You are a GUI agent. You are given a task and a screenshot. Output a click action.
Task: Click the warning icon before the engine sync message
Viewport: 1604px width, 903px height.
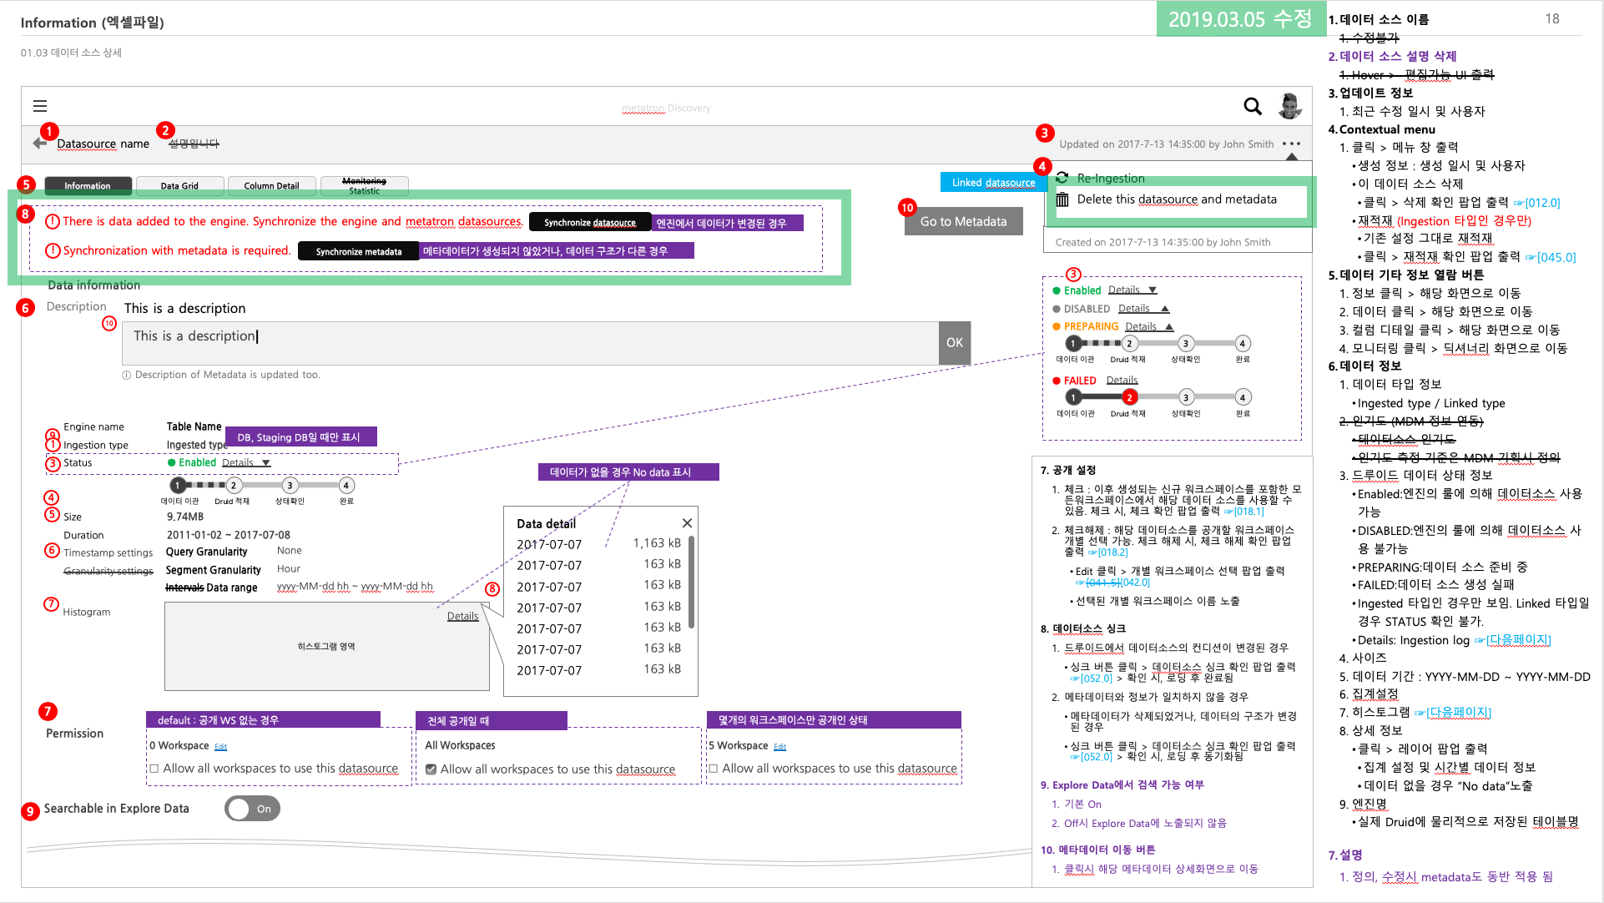51,221
